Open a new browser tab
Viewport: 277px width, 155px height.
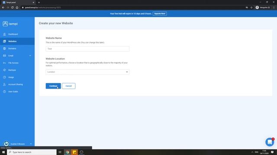(x=39, y=3)
